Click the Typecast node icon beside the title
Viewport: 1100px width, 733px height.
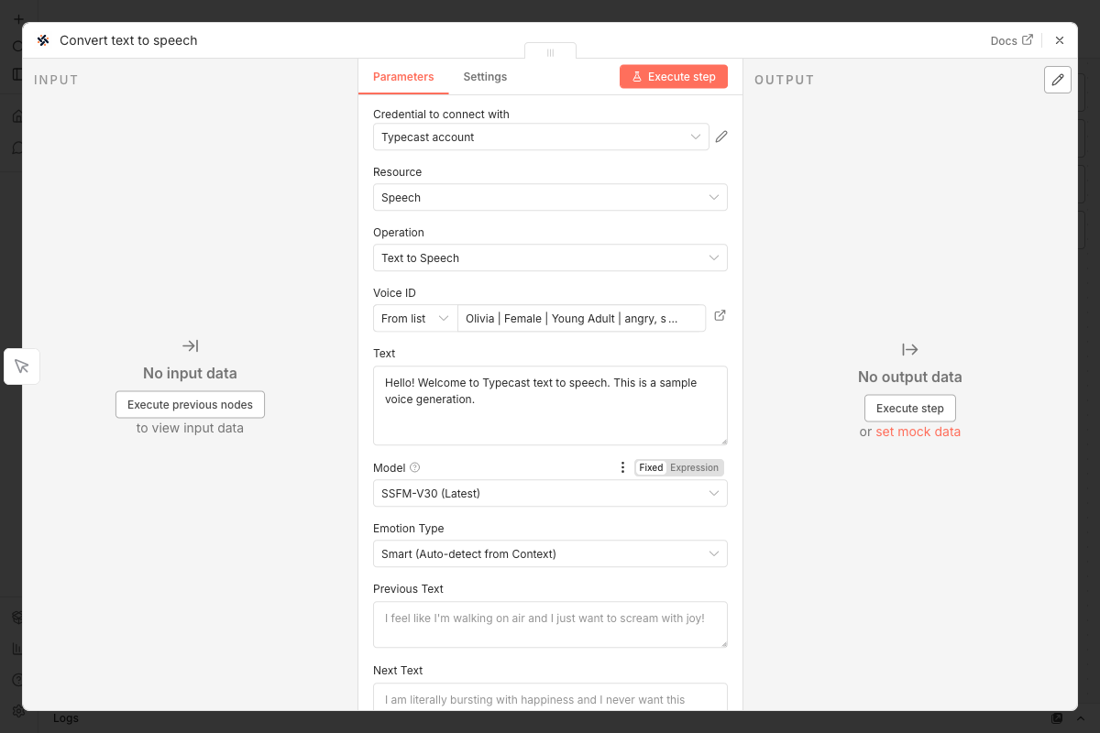(42, 40)
